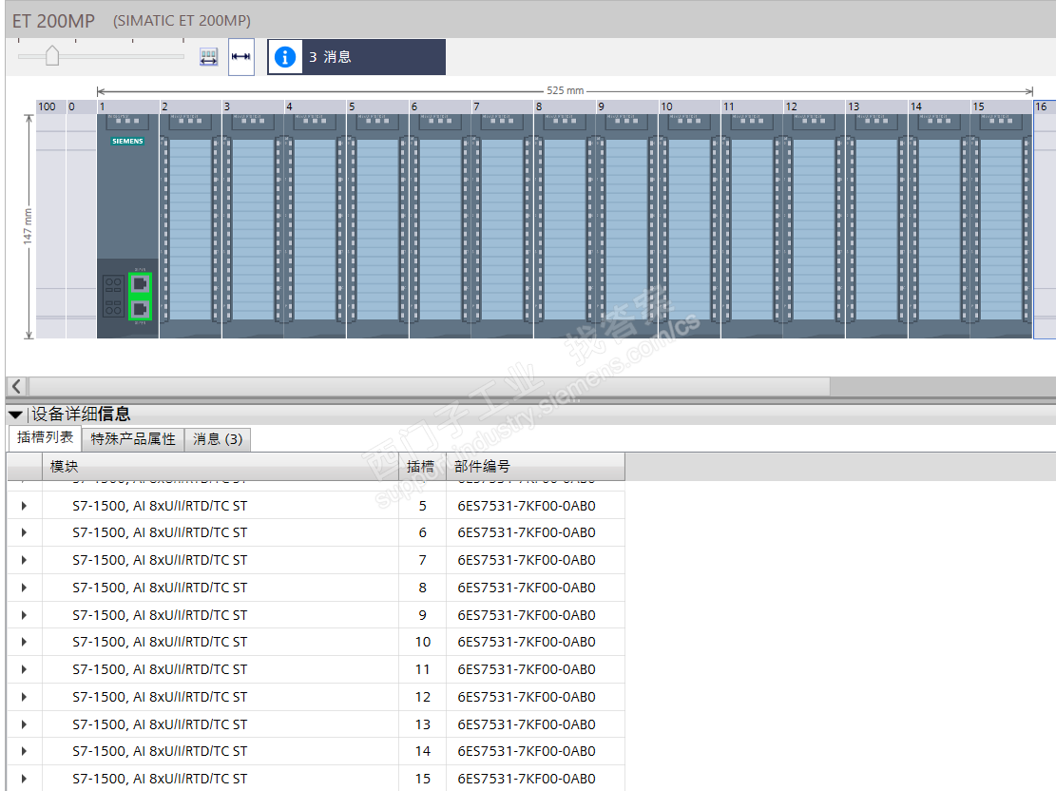Select the AI module in rack slot 14

(939, 225)
